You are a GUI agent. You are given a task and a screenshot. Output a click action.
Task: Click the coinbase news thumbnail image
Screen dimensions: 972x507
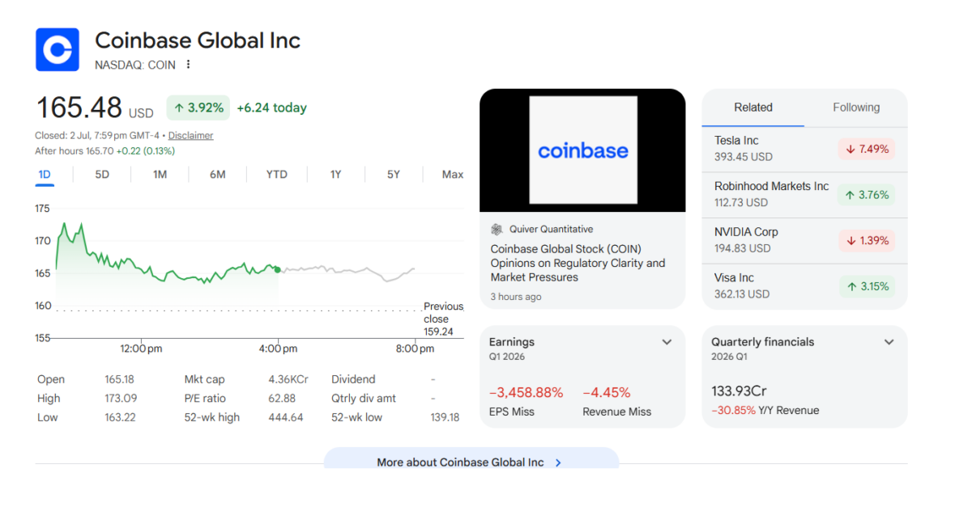[582, 150]
